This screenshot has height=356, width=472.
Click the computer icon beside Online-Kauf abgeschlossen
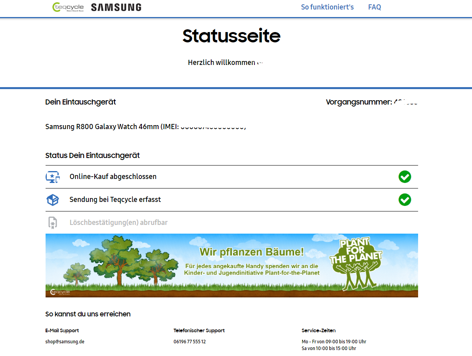(52, 177)
